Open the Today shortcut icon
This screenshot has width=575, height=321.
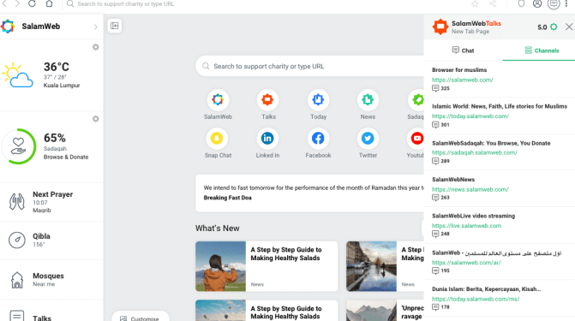pyautogui.click(x=318, y=99)
